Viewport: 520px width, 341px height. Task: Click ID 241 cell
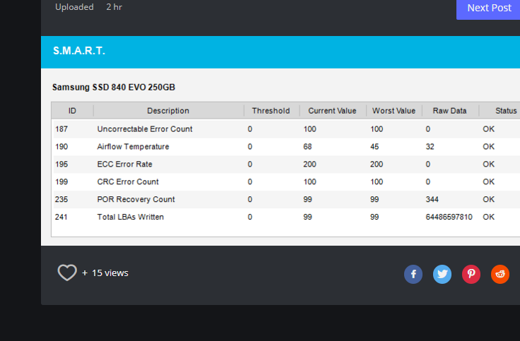(x=61, y=217)
